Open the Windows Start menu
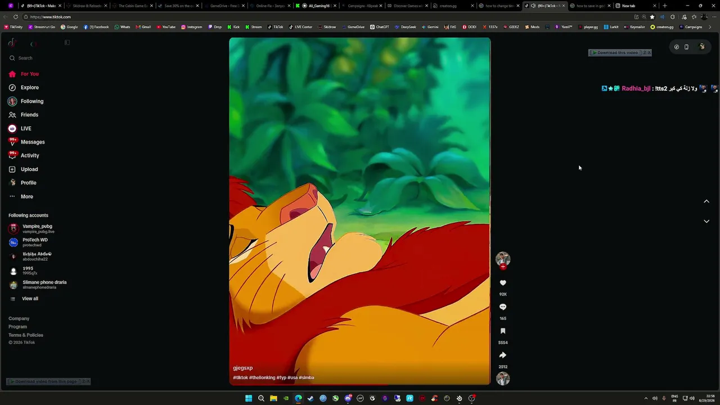The width and height of the screenshot is (720, 405). (x=249, y=398)
